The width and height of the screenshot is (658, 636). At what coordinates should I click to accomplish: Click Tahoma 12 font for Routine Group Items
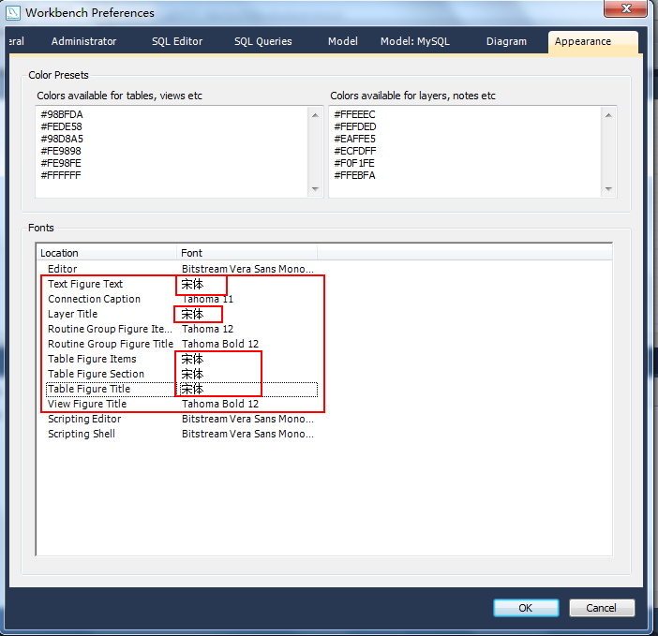pos(207,329)
